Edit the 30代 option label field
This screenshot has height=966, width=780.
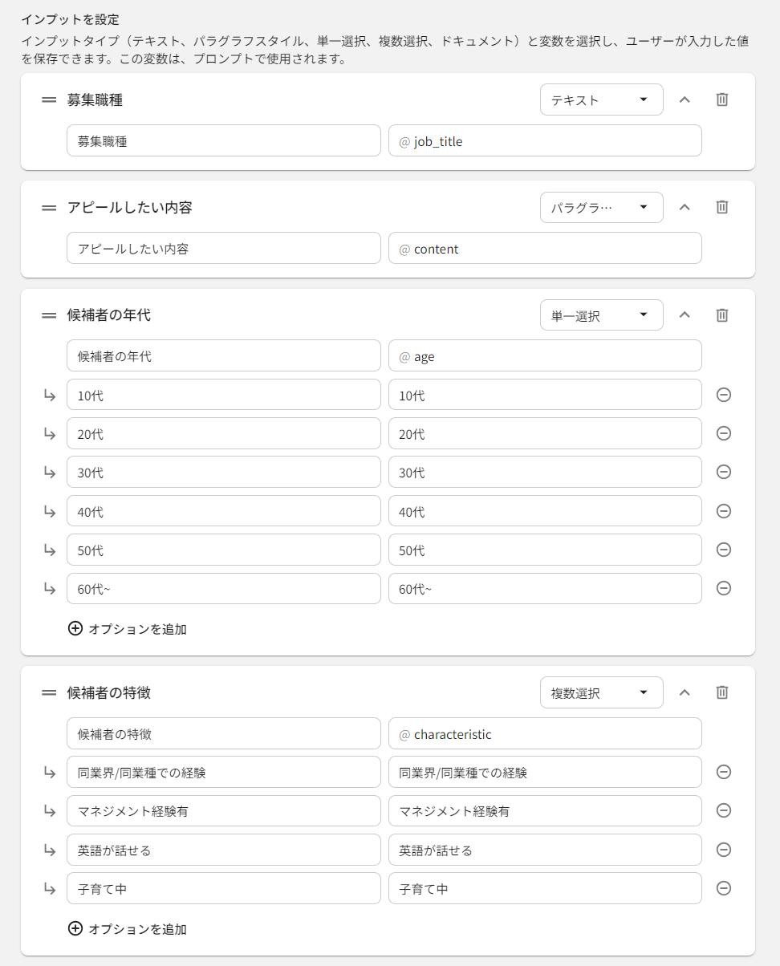click(223, 473)
